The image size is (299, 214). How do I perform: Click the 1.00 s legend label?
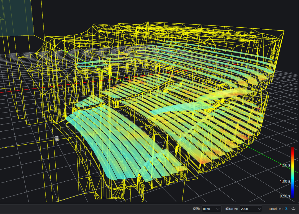coord(285,181)
